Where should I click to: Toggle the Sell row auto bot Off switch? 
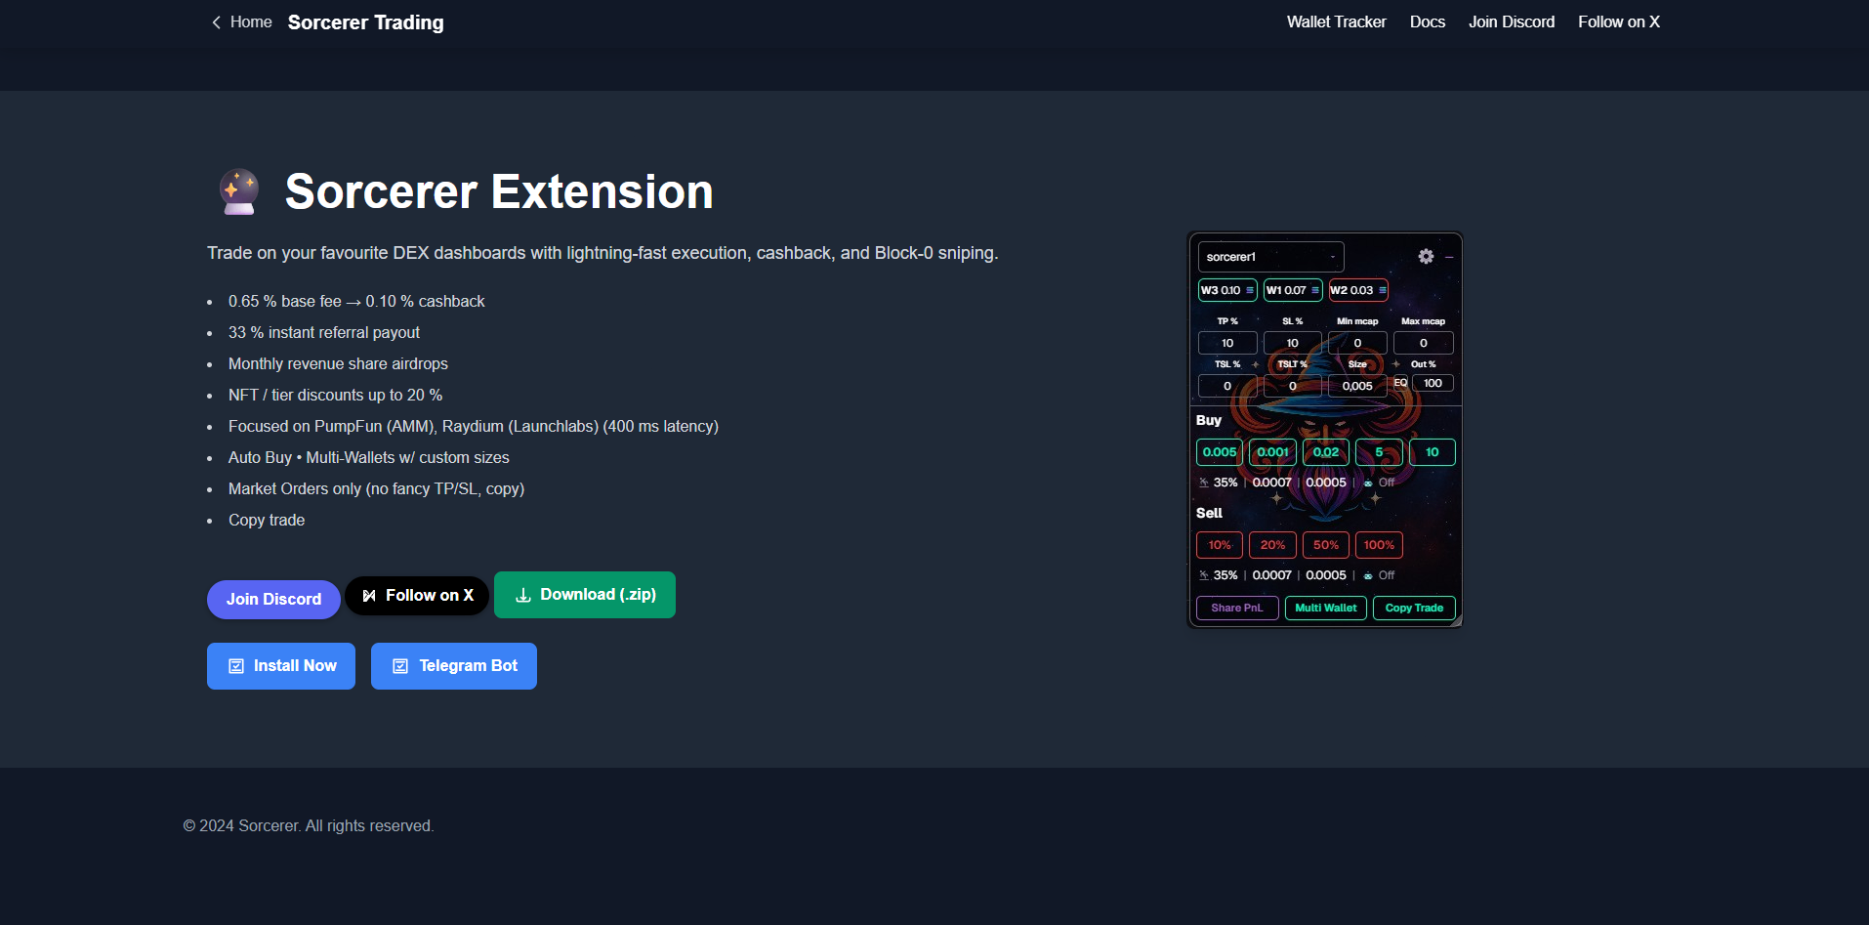(x=1380, y=575)
